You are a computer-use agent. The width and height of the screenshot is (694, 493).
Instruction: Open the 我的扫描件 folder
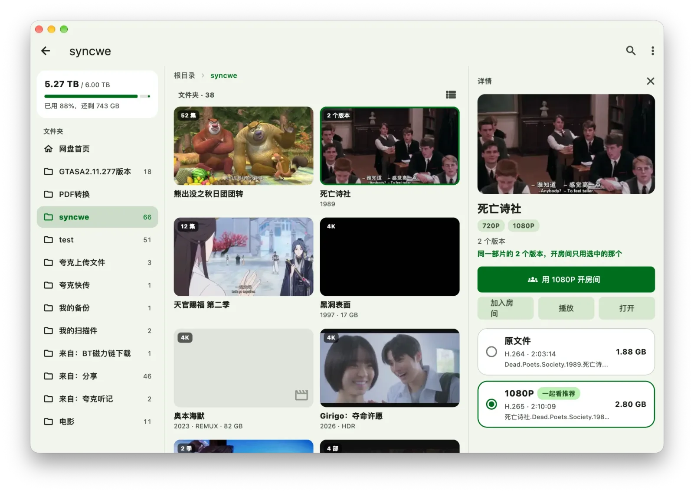pos(97,330)
